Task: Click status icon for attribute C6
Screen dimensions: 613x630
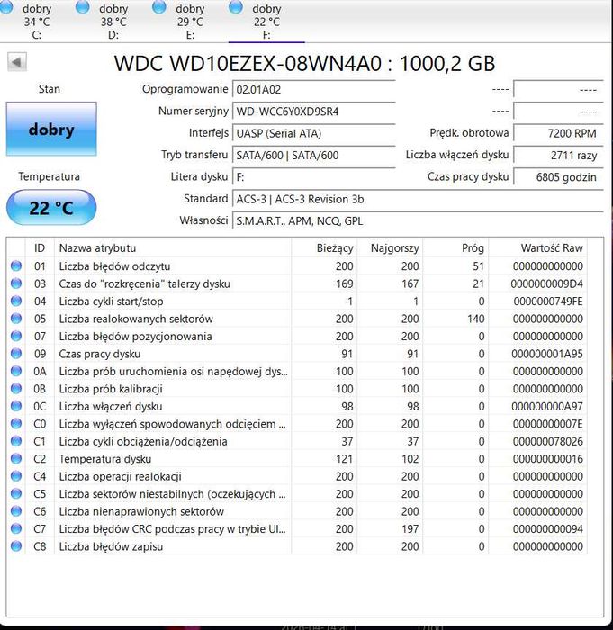Action: (x=16, y=510)
